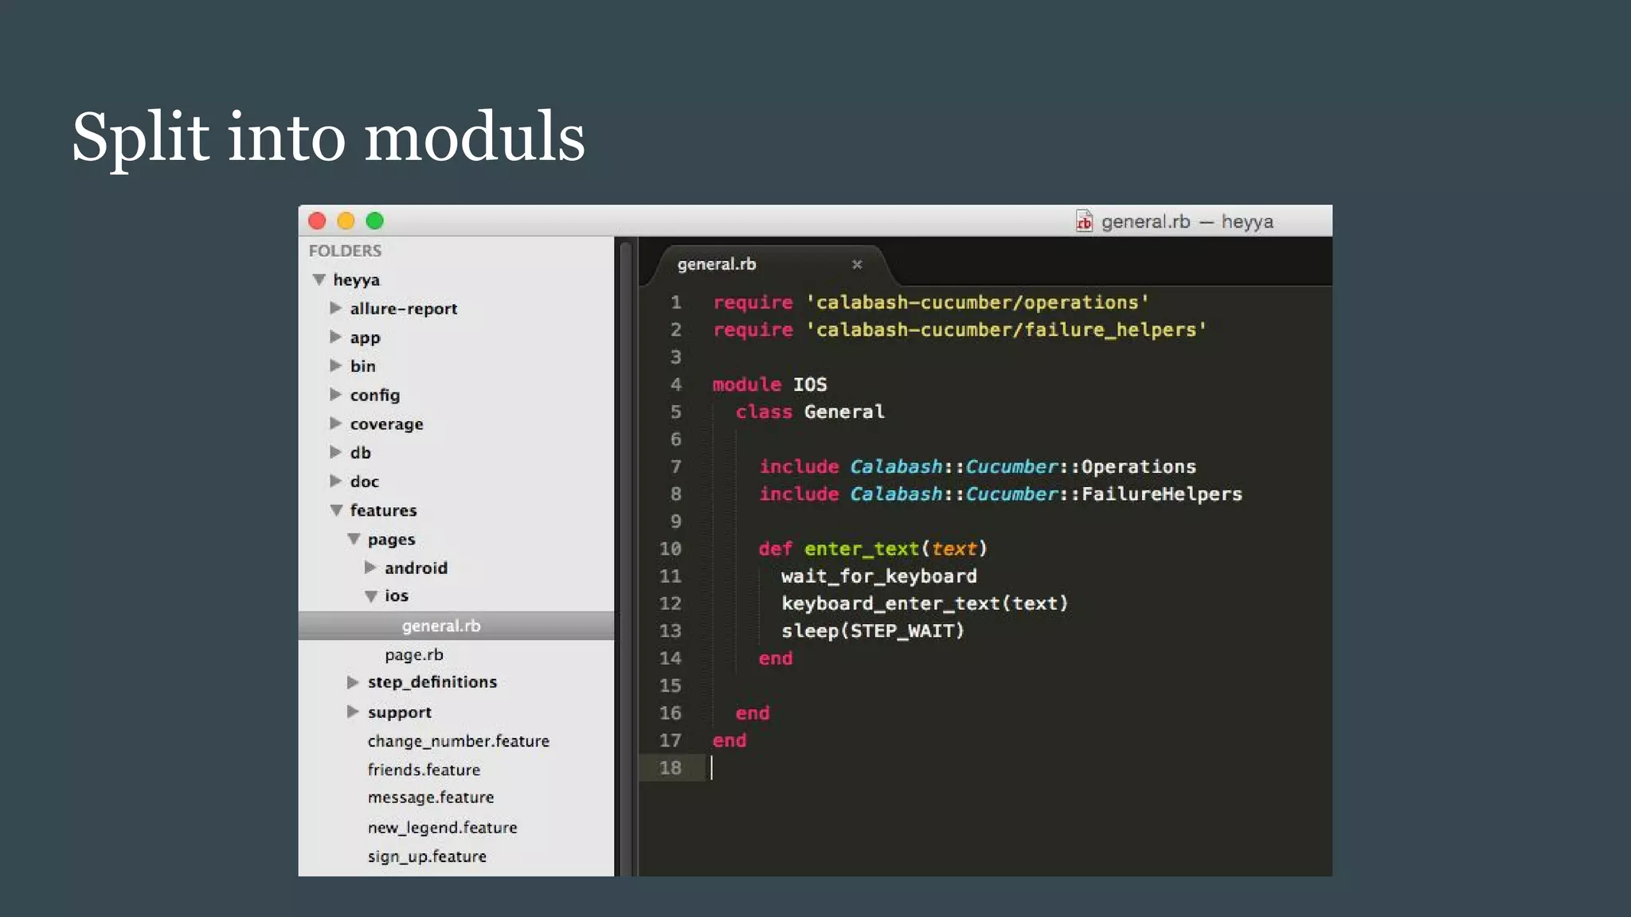Screen dimensions: 1631x917
Task: Click the Ruby file icon in title bar
Action: (x=1084, y=221)
